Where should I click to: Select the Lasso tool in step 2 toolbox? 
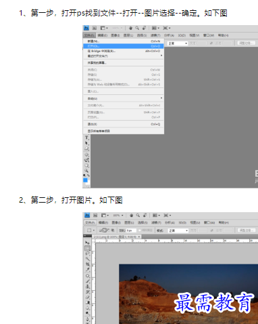[87, 254]
